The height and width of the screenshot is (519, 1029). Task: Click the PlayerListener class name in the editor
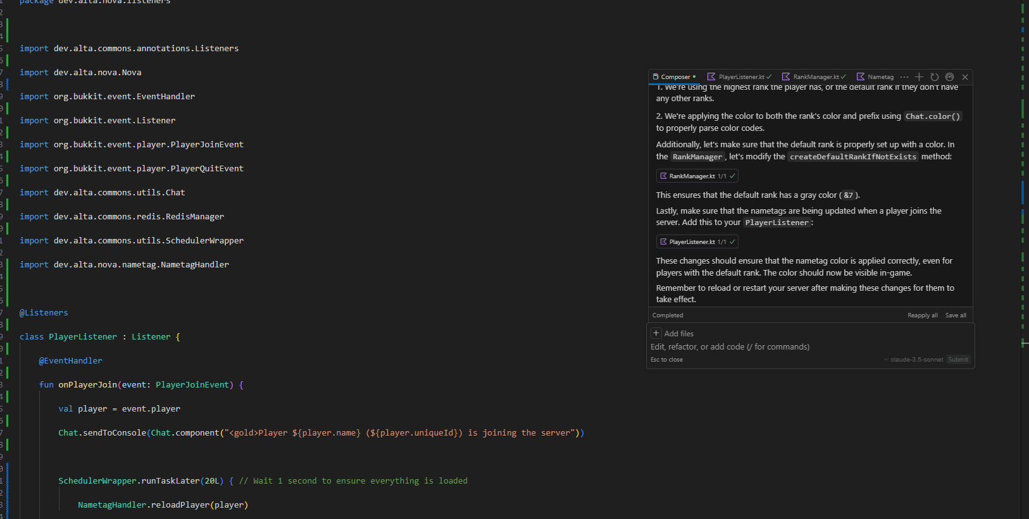[x=83, y=337]
